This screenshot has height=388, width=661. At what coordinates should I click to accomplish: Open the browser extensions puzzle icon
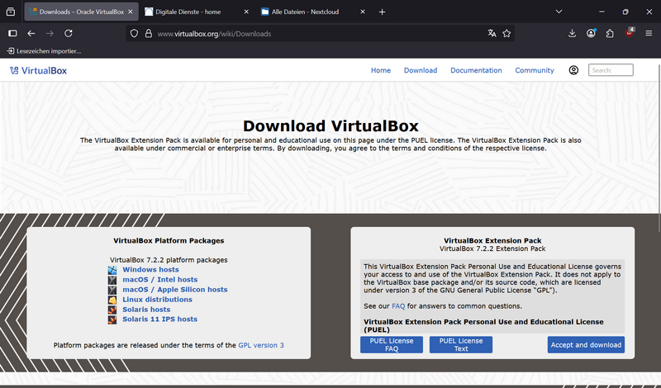[610, 34]
